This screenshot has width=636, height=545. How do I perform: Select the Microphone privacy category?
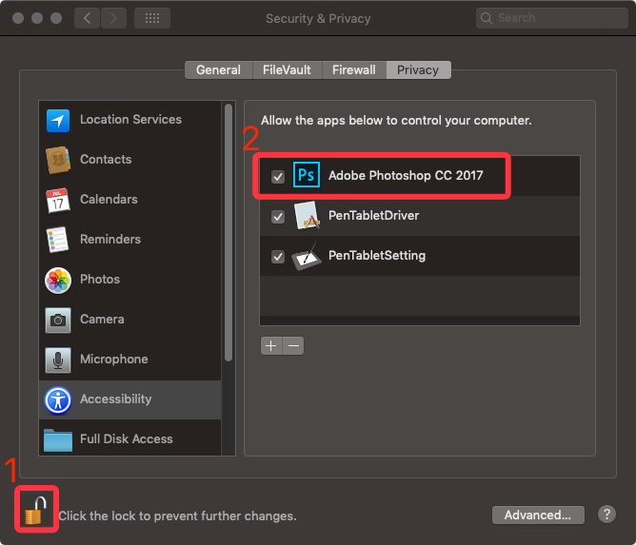[x=130, y=360]
